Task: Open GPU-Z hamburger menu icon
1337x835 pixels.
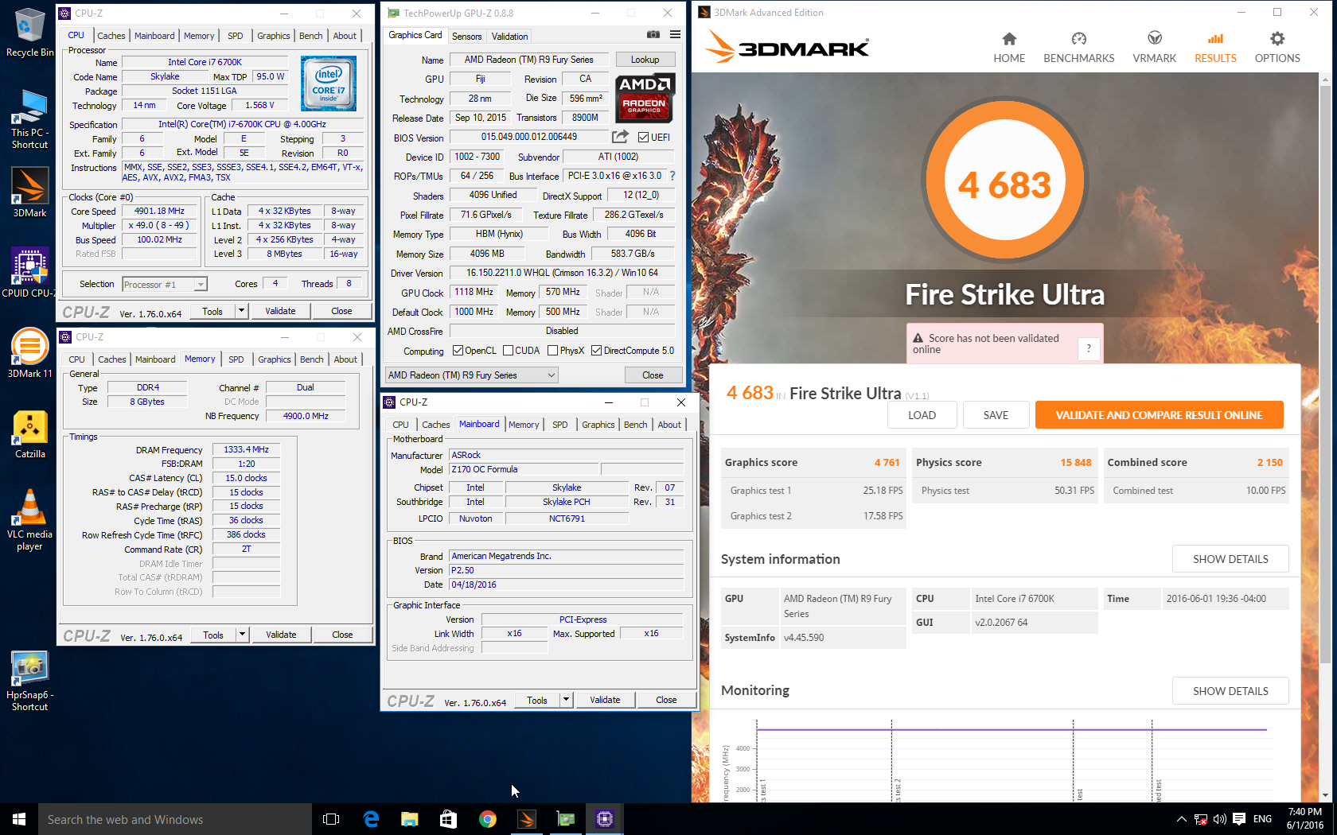Action: [x=675, y=35]
